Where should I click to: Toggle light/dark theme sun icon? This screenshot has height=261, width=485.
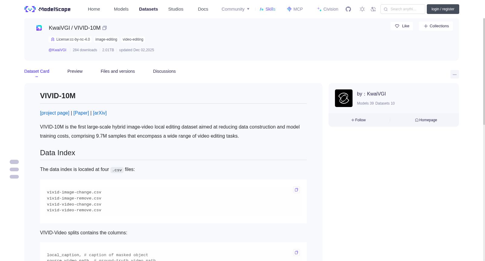[362, 9]
